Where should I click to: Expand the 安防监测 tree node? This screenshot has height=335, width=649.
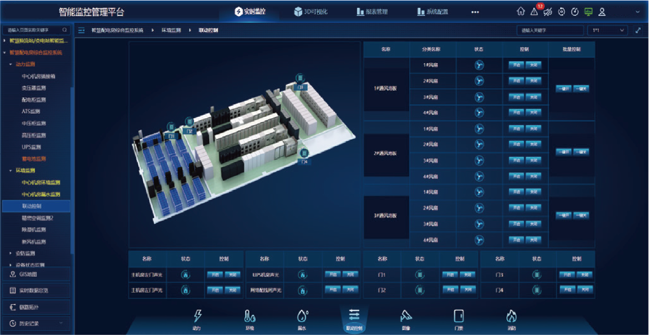(11, 253)
